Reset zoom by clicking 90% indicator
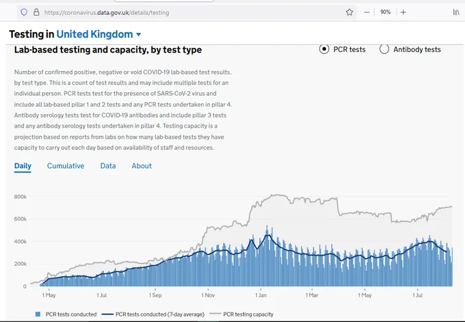This screenshot has width=465, height=322. (x=385, y=12)
